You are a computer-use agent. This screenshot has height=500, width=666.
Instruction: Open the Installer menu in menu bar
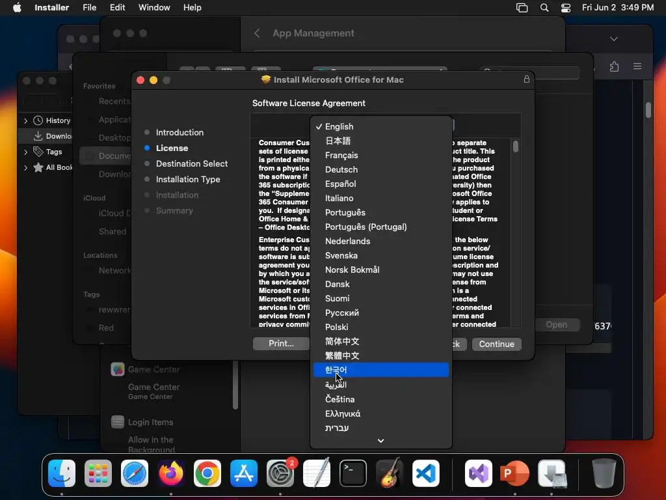click(51, 7)
